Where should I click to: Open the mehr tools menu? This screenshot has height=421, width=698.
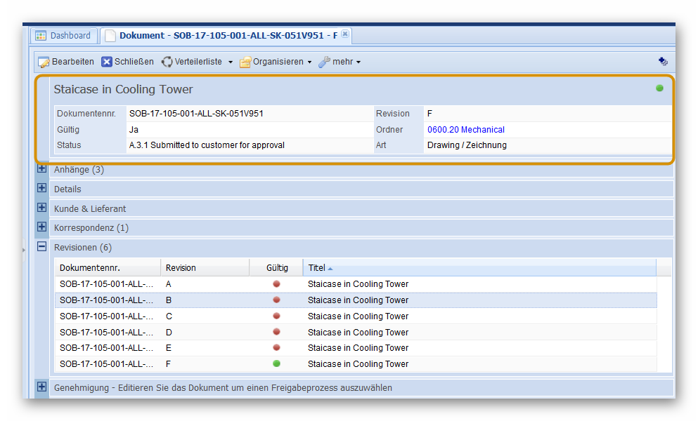click(340, 62)
